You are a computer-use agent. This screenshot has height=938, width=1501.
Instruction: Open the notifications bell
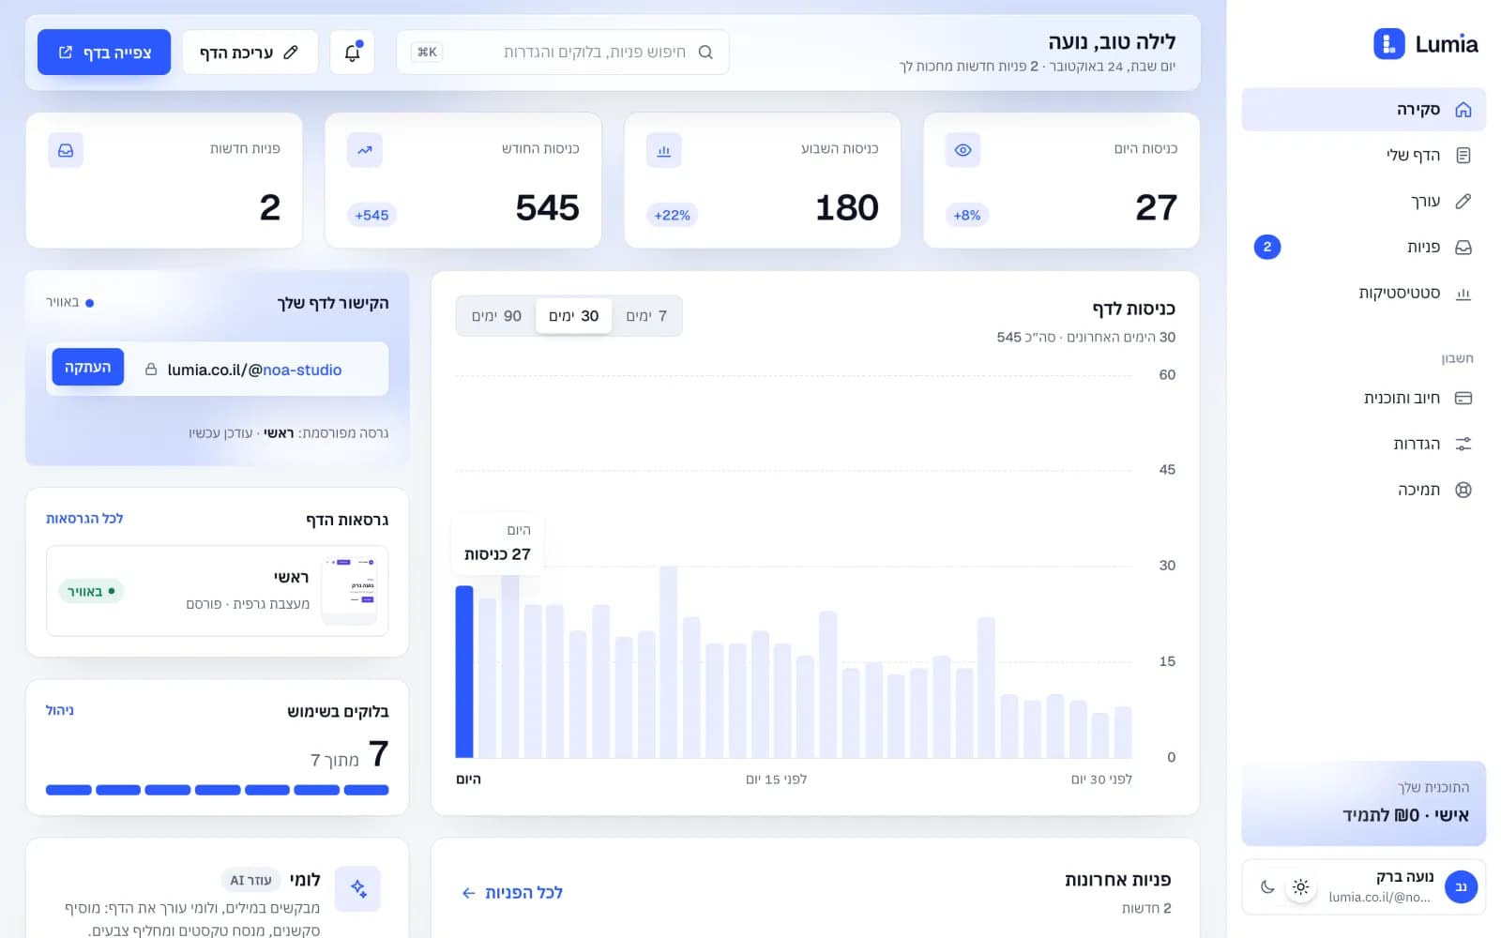(353, 53)
